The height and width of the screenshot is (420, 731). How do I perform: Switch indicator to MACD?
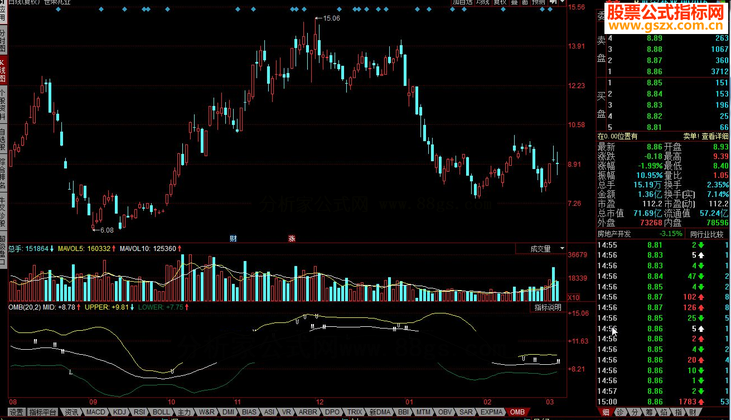(x=95, y=413)
